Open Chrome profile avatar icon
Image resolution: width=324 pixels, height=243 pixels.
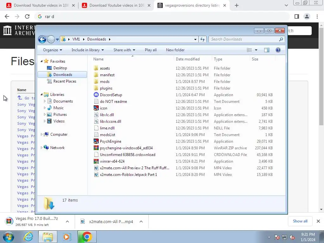point(307,16)
